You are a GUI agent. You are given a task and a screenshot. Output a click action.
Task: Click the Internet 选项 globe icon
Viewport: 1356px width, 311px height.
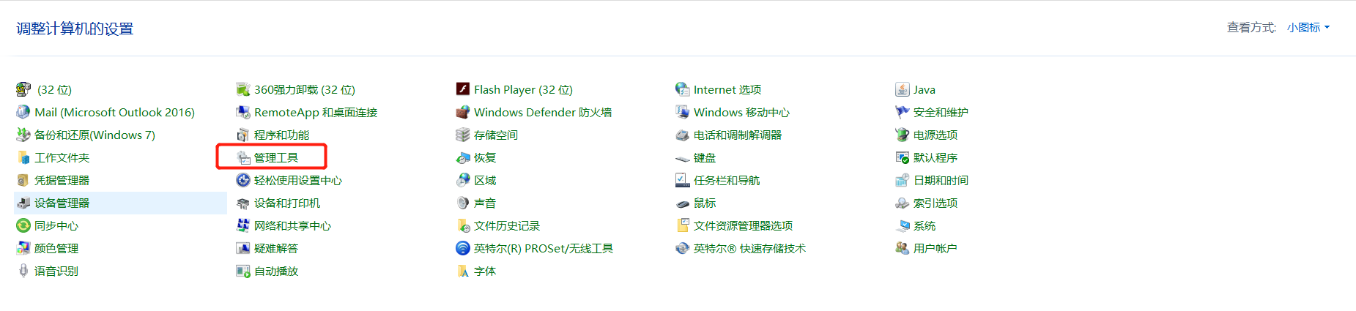coord(683,89)
